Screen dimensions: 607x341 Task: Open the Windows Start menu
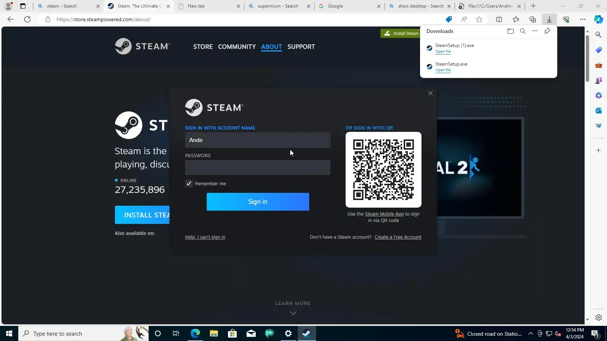[9, 333]
